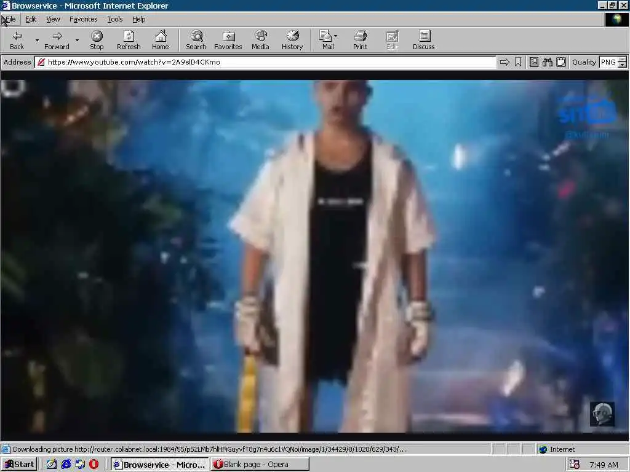
Task: Click the 'Internet' zone label
Action: click(562, 449)
